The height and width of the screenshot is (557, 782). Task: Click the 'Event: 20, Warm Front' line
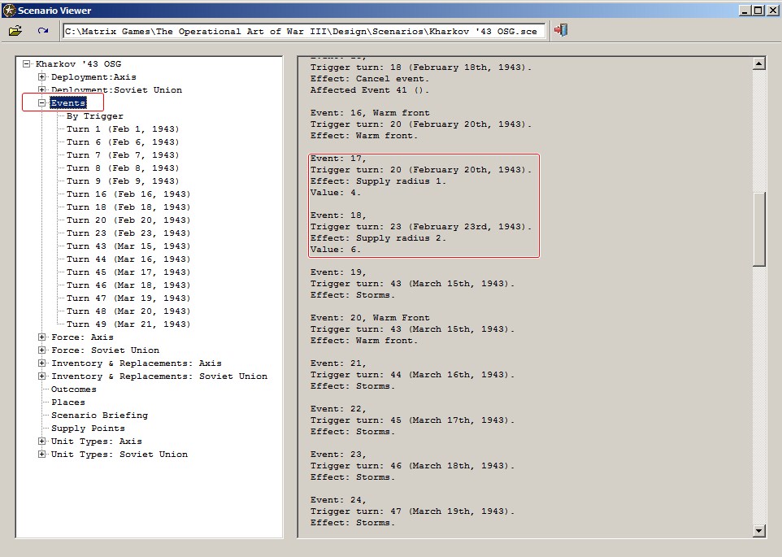(x=370, y=318)
